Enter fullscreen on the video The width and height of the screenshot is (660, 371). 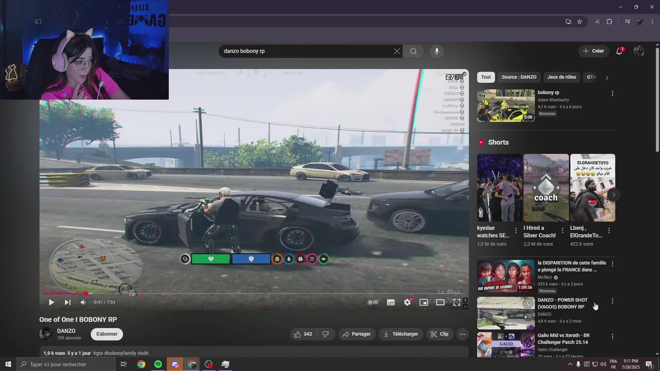coord(456,302)
